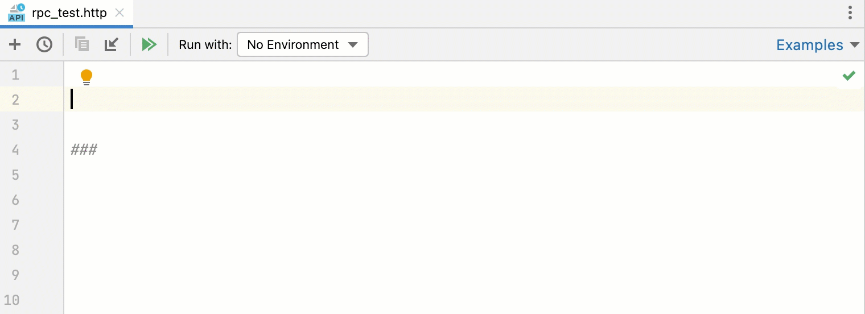Screen dimensions: 865x314
Task: Click the line 1 gutter number
Action: click(x=15, y=75)
